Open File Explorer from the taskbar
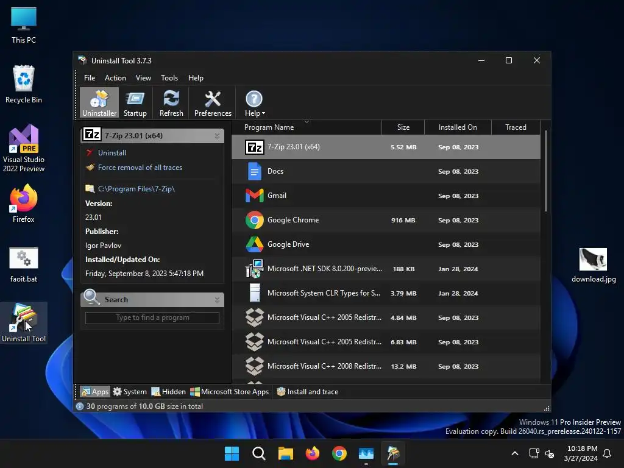This screenshot has height=468, width=624. point(285,453)
